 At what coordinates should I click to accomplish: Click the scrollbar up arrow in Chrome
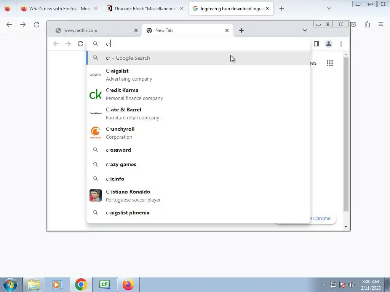click(x=346, y=54)
